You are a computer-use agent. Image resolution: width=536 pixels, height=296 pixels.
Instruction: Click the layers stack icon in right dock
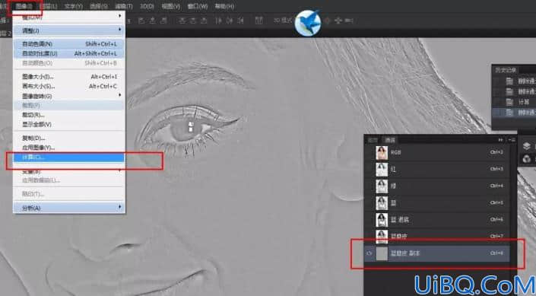[x=527, y=146]
